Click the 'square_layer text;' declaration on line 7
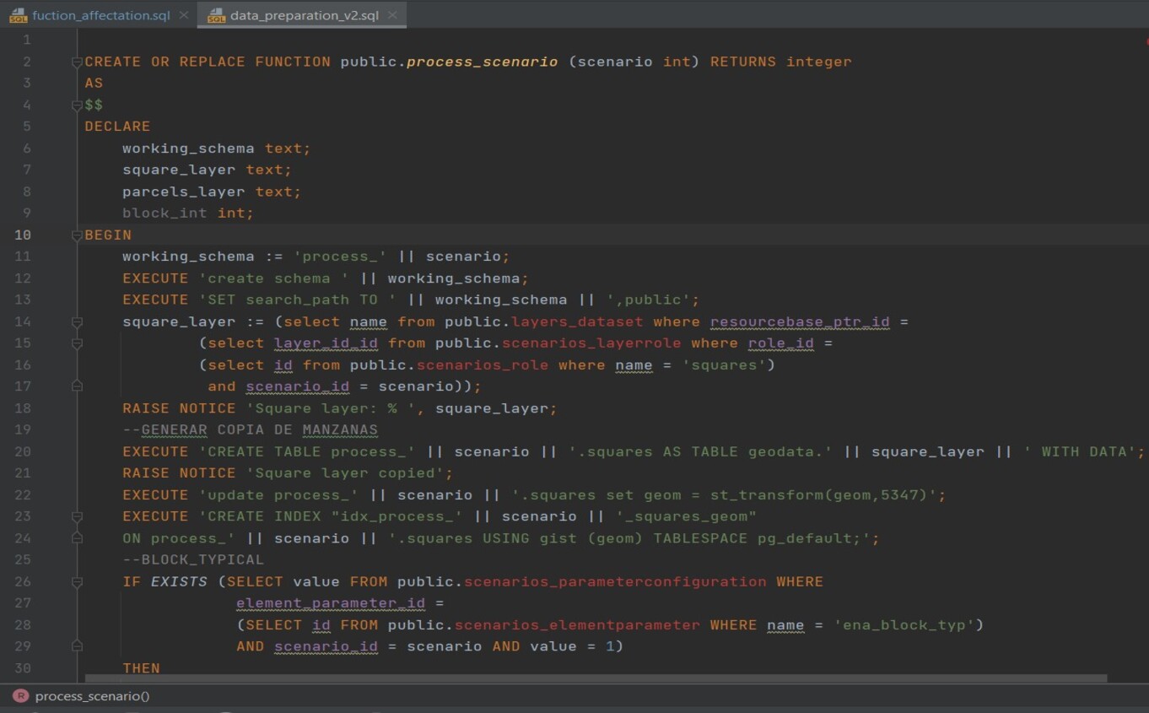Screen dimensions: 1149x713 (207, 170)
